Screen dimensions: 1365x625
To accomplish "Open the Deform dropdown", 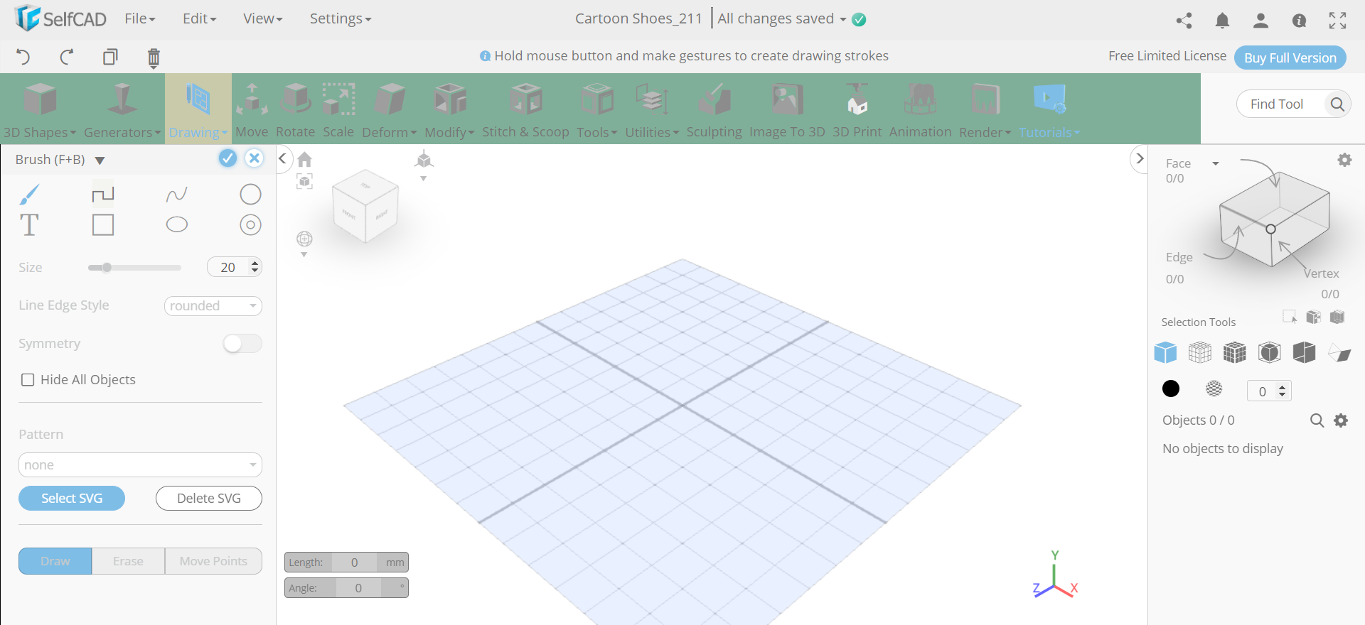I will point(390,110).
